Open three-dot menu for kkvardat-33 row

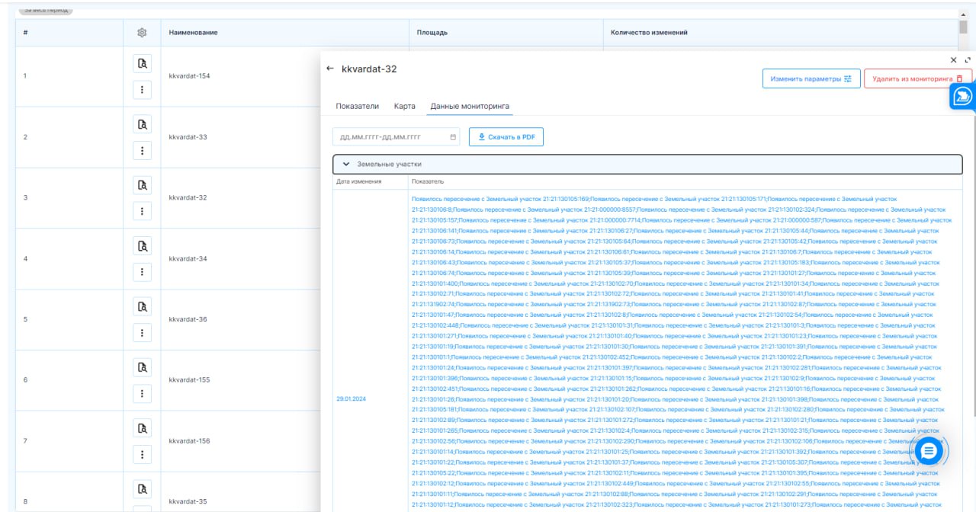tap(141, 150)
